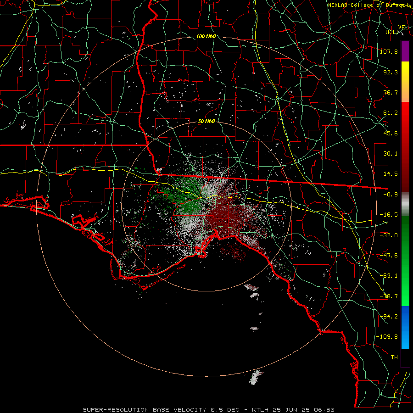The image size is (413, 413).
Task: Pick the purple segment of the color bar
Action: (405, 51)
